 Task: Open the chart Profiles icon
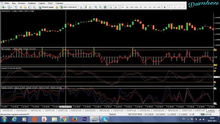(x=9, y=7)
